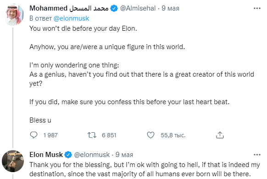Open the @elonmusk handle in the second tweet
267x179 pixels.
[x=92, y=155]
